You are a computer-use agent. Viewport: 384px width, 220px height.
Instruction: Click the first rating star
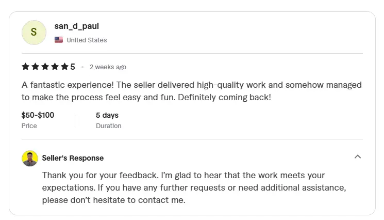pyautogui.click(x=25, y=67)
